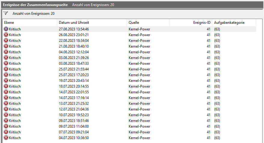Select the date 19.07.2023 20:43:14
Screen dimensions: 264x143
(74, 81)
